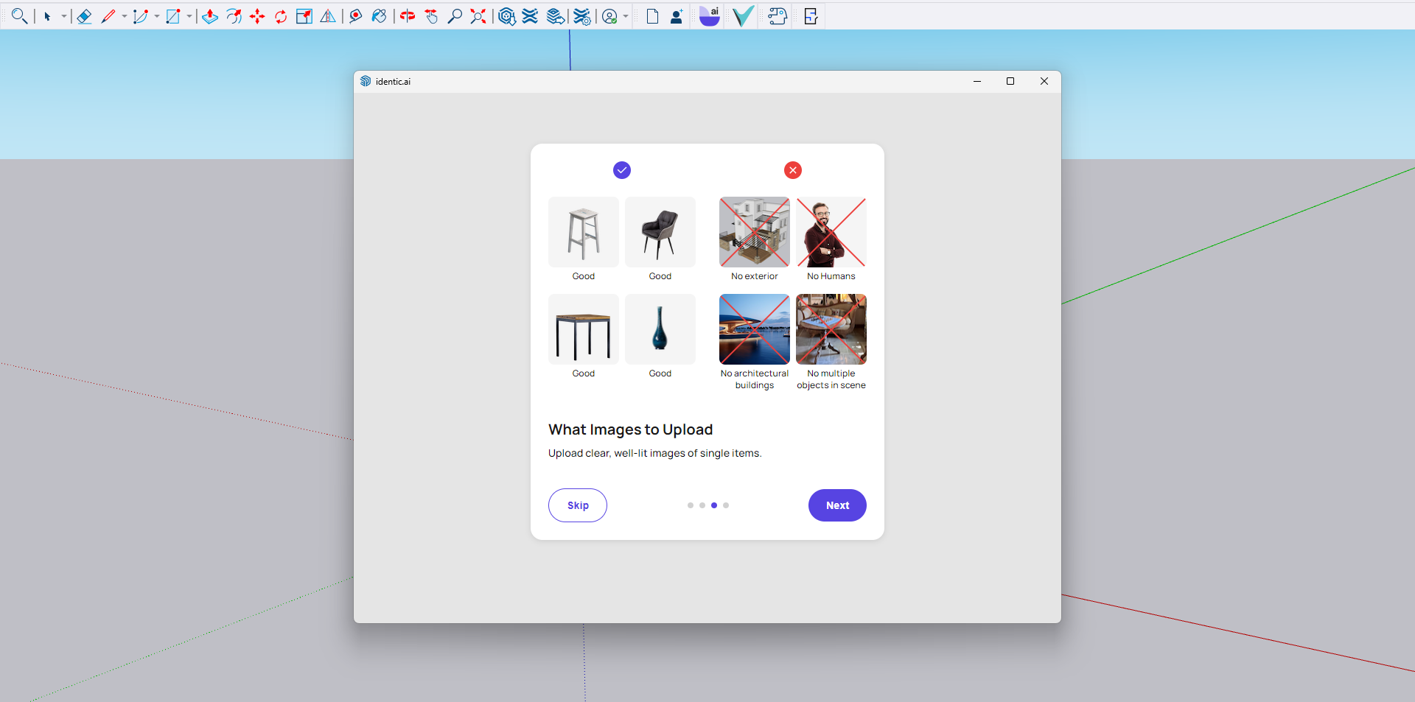Select the Zoom magnifier tool
Viewport: 1415px width, 702px height.
[455, 16]
